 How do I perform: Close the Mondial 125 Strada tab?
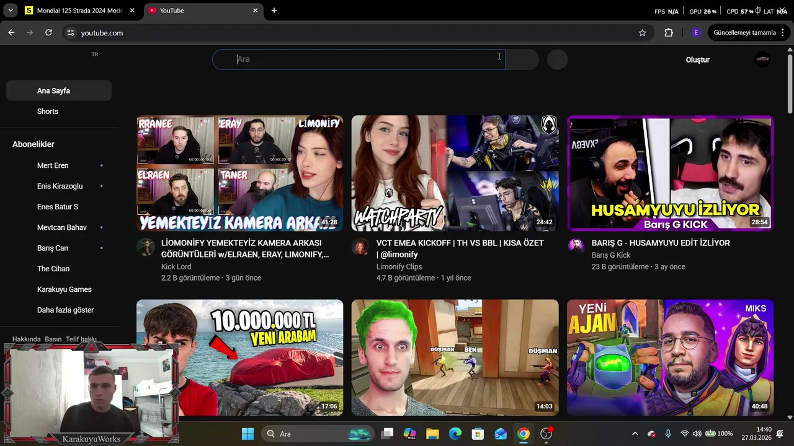(132, 11)
